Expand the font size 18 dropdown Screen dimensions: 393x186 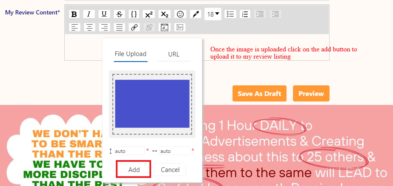tap(213, 14)
